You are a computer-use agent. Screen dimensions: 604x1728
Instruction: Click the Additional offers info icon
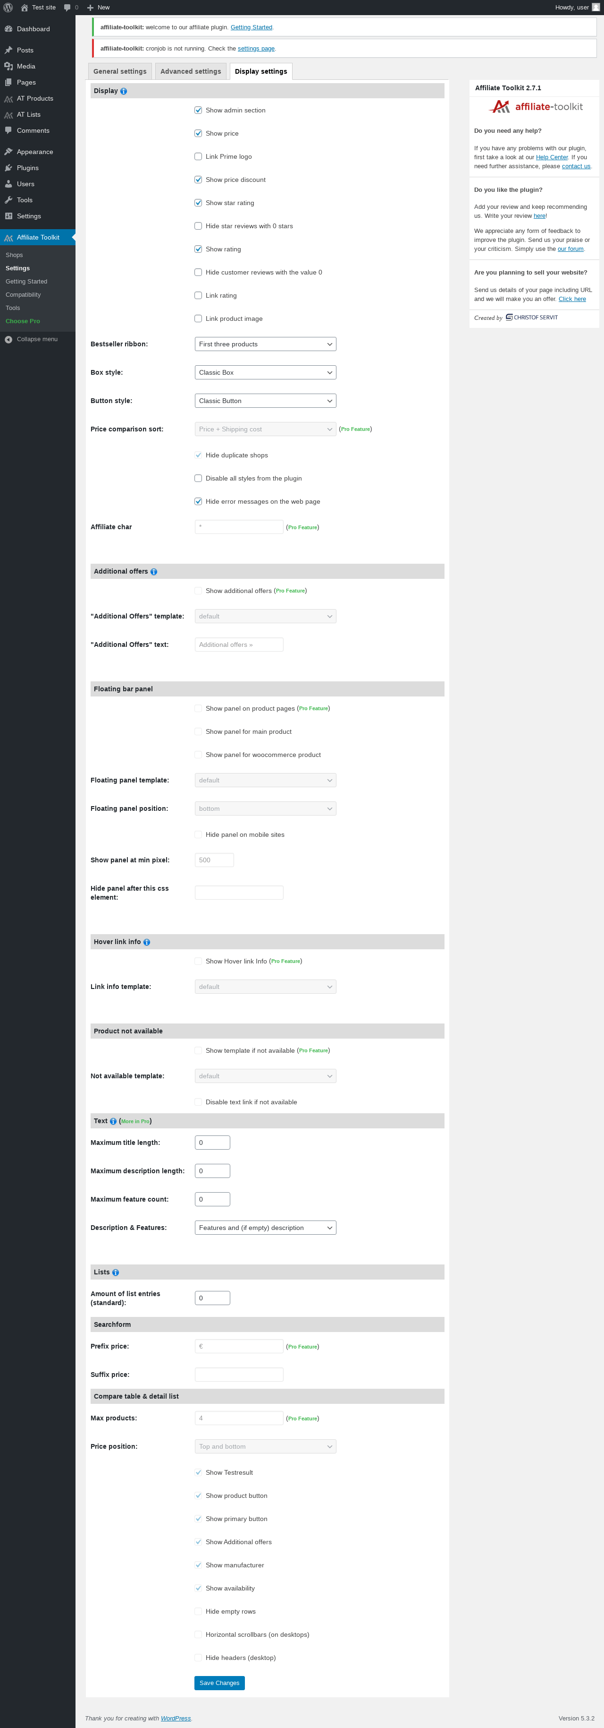tap(154, 572)
